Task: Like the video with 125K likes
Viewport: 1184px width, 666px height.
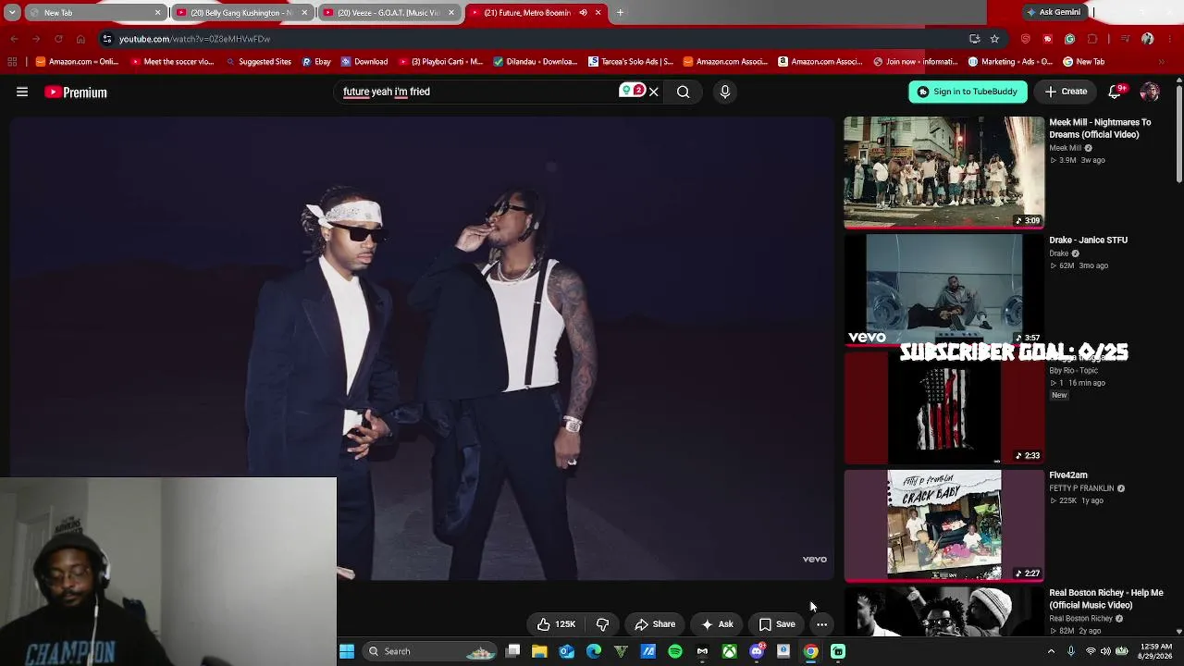Action: (x=557, y=624)
